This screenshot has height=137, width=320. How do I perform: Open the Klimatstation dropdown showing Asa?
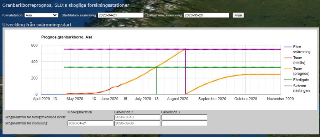tap(41, 15)
